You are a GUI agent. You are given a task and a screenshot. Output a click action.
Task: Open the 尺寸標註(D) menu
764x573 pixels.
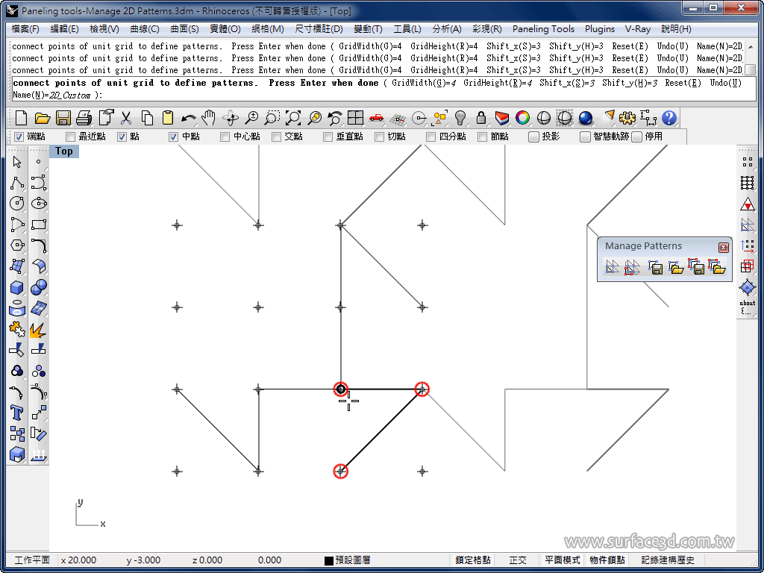click(x=319, y=29)
